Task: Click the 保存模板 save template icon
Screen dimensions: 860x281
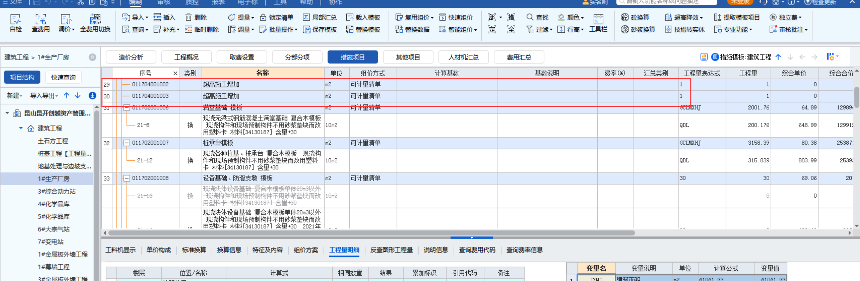Action: tap(306, 30)
